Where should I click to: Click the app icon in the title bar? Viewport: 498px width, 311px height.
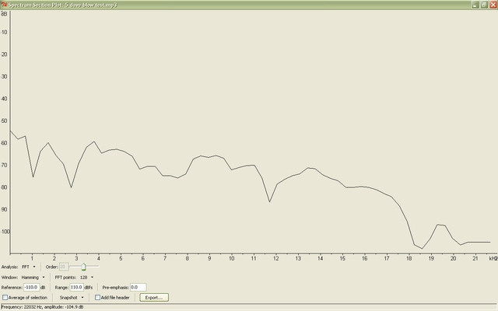pos(4,4)
